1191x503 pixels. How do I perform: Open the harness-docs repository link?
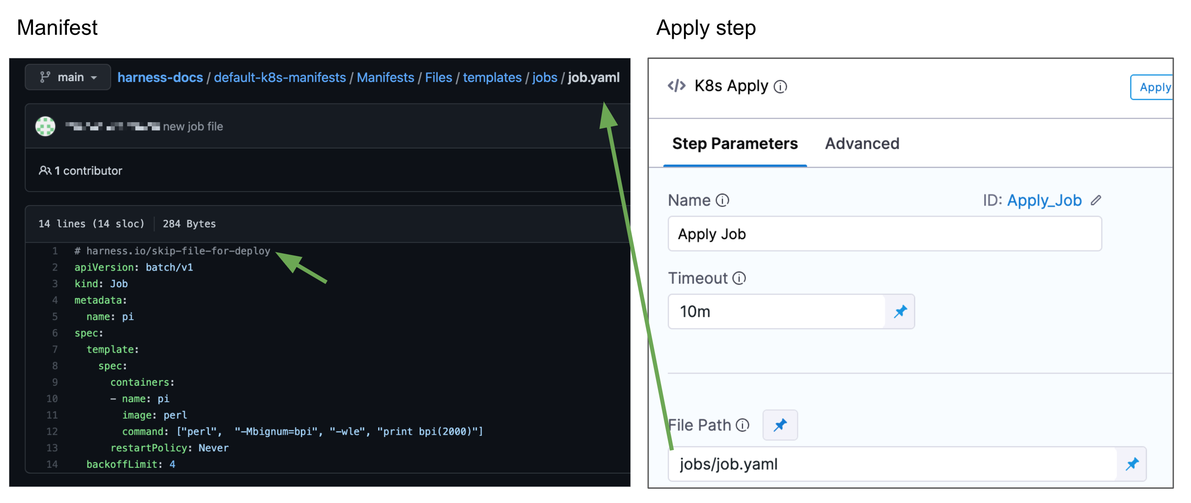click(x=160, y=78)
